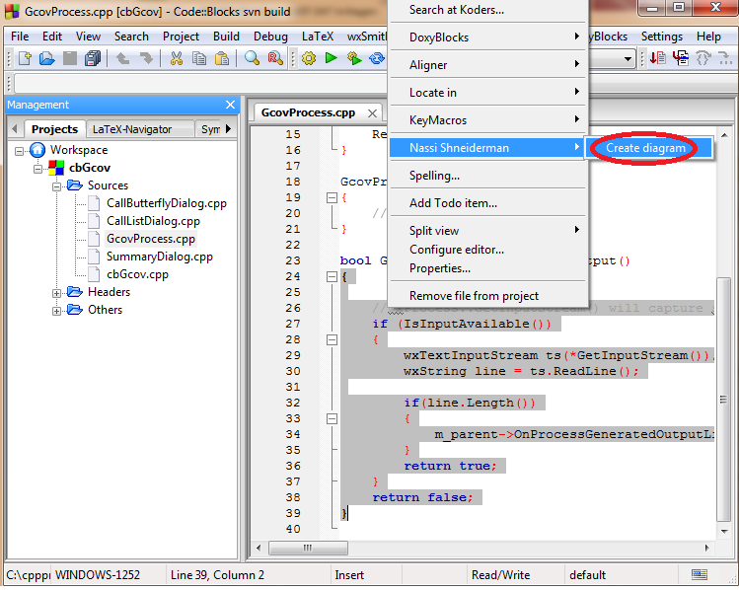The height and width of the screenshot is (590, 739).
Task: Toggle the code fold at line 19
Action: click(331, 197)
